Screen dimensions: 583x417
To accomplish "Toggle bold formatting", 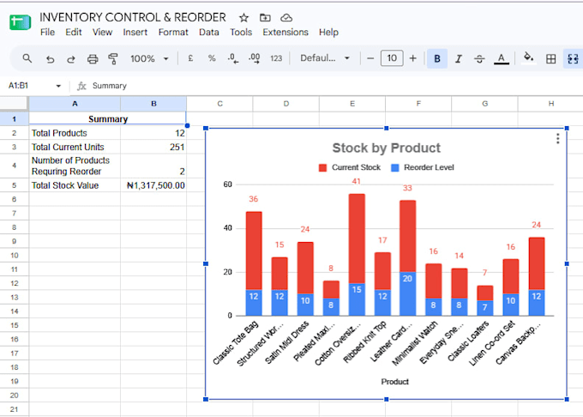I will pos(437,58).
